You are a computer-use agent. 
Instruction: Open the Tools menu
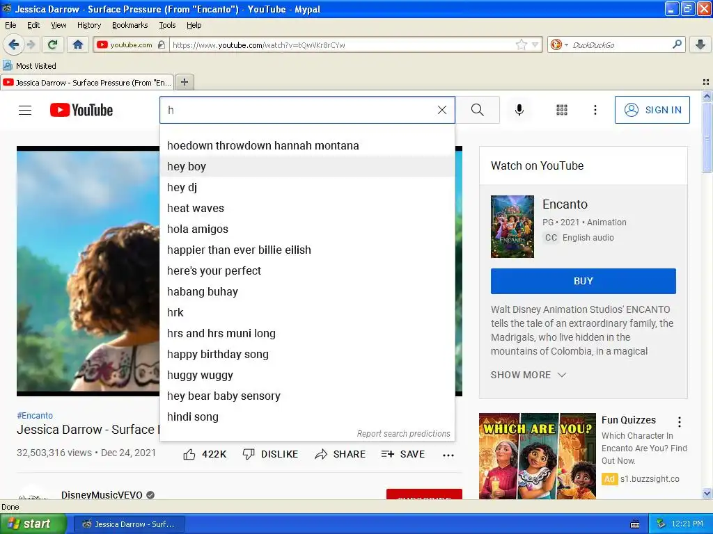(167, 25)
